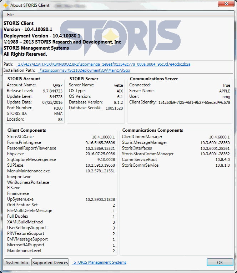Open the File menu
The height and width of the screenshot is (273, 237).
click(10, 15)
